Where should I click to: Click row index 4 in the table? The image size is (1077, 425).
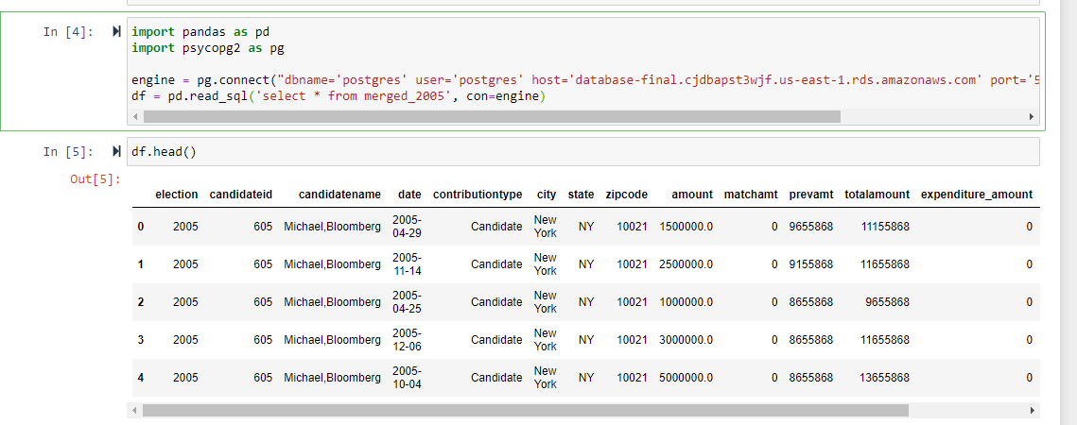(x=141, y=377)
